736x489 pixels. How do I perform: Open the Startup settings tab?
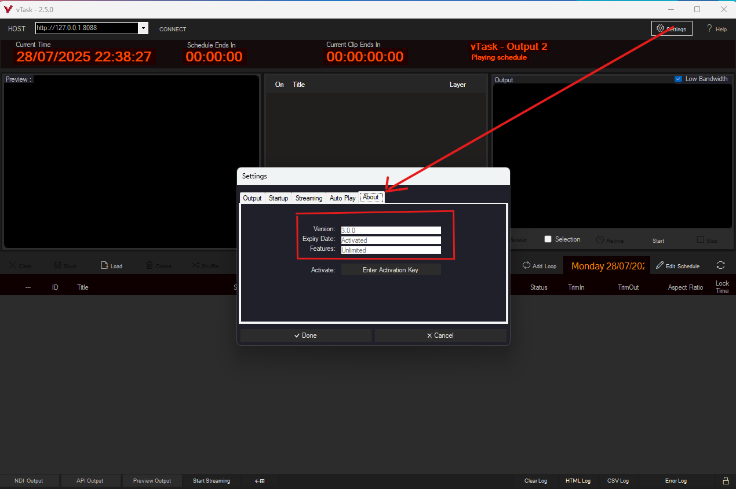point(278,198)
